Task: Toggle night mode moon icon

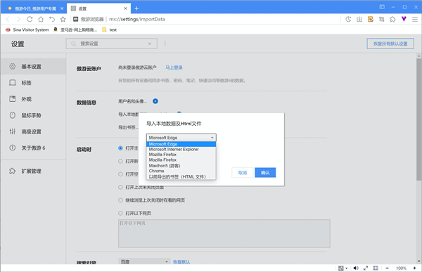Action: click(x=348, y=19)
